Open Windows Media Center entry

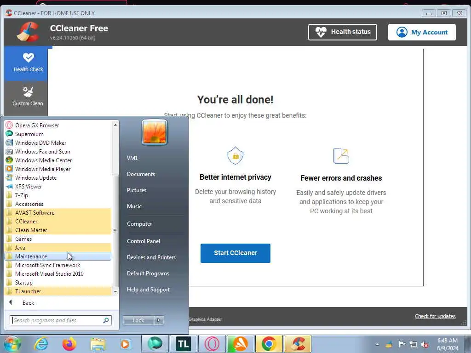click(x=58, y=160)
